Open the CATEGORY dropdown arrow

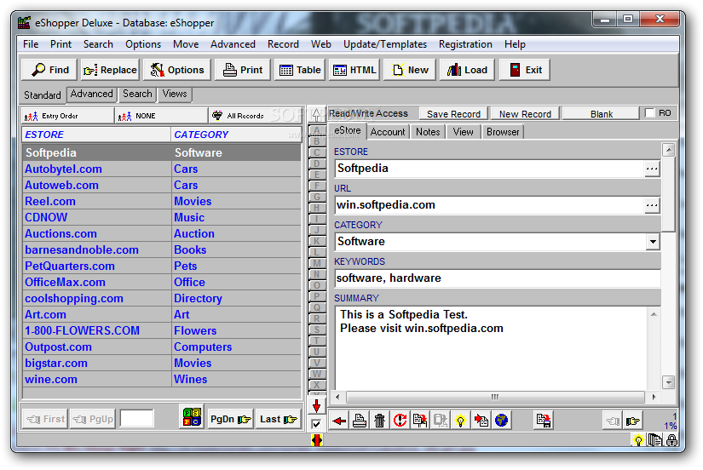653,242
